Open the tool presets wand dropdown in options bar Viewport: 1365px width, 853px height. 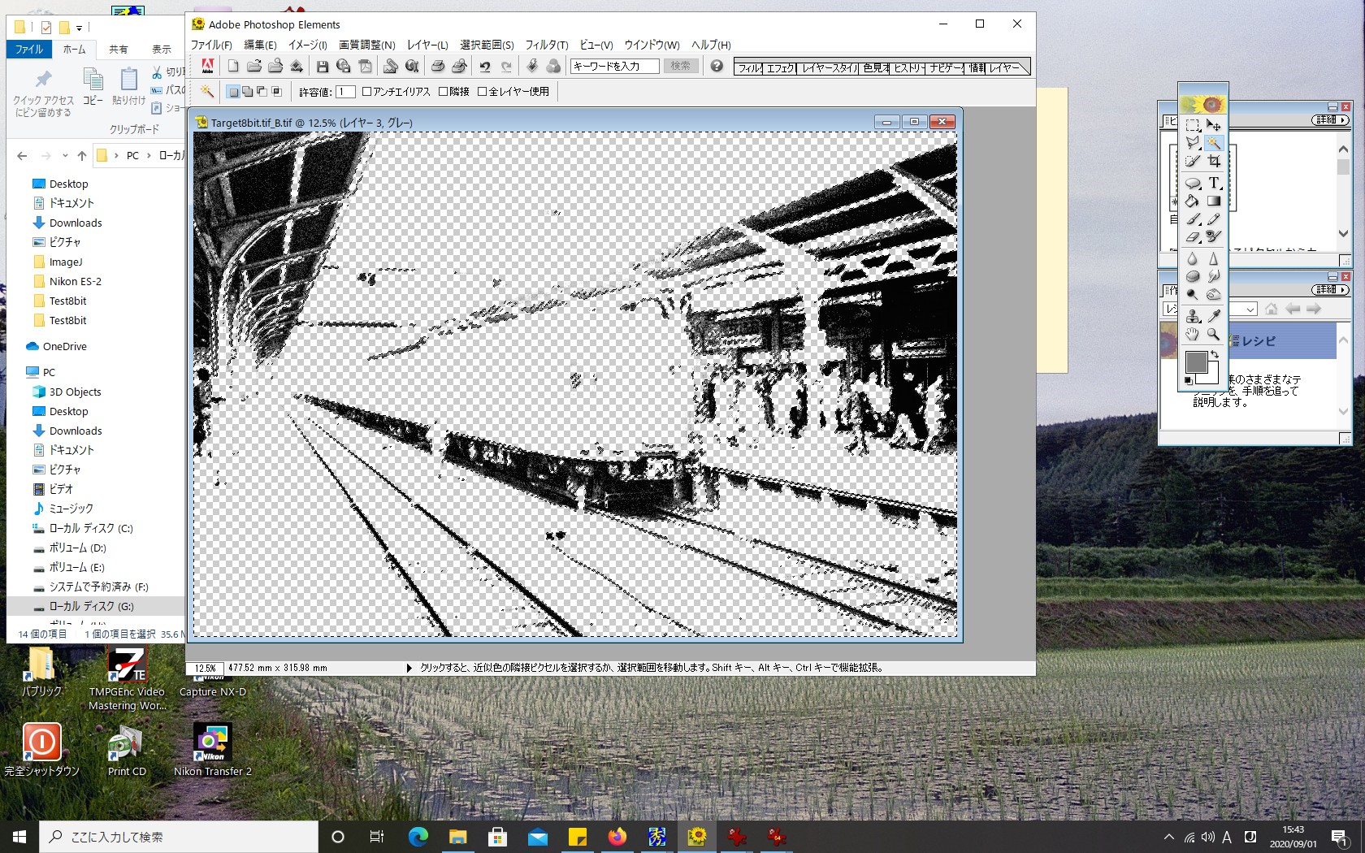(x=208, y=92)
